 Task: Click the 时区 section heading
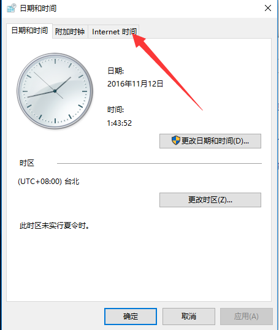coord(27,163)
